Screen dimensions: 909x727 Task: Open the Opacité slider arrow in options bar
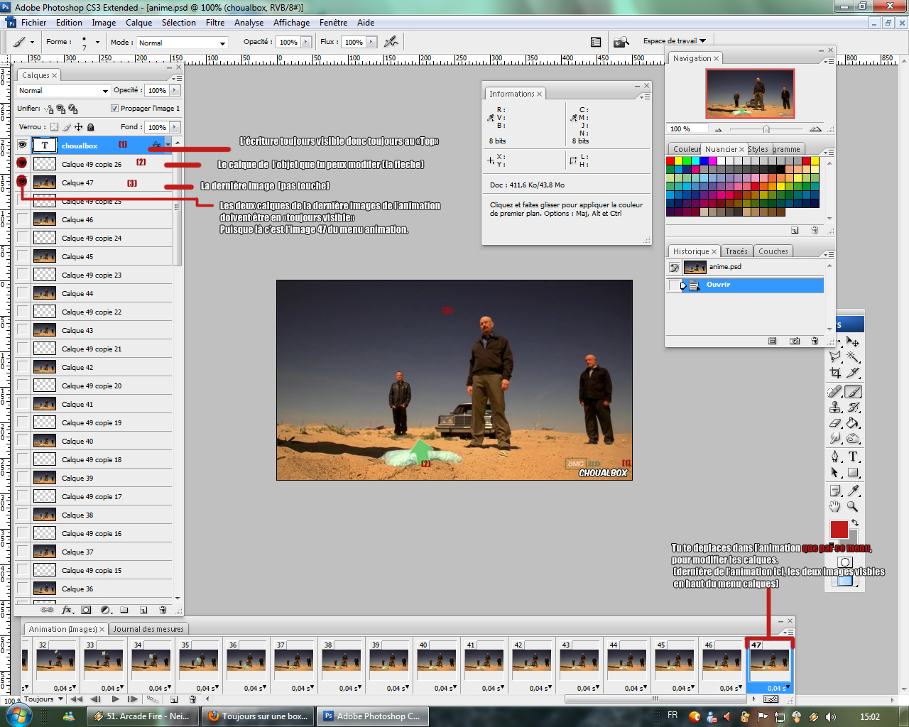click(x=307, y=42)
